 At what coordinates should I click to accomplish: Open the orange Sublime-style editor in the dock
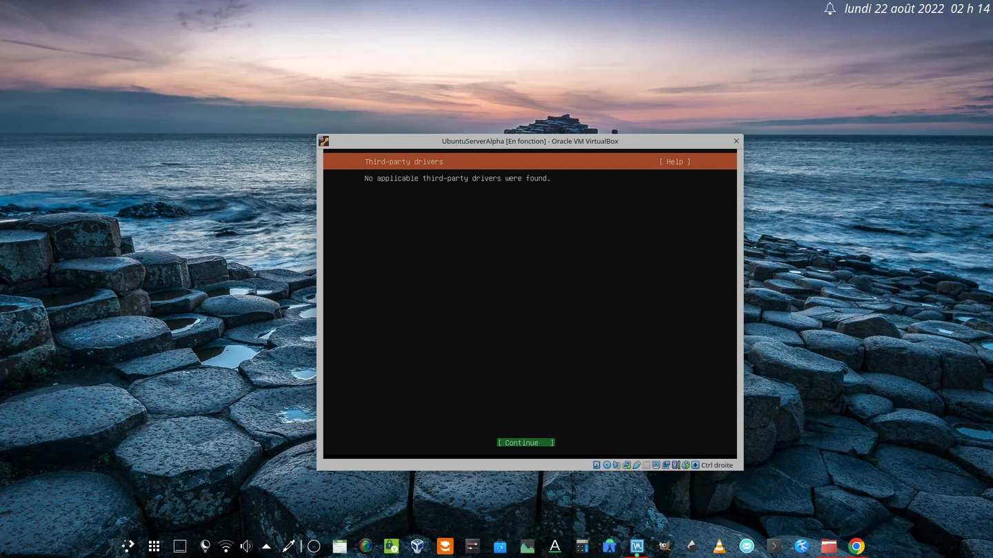pyautogui.click(x=445, y=546)
